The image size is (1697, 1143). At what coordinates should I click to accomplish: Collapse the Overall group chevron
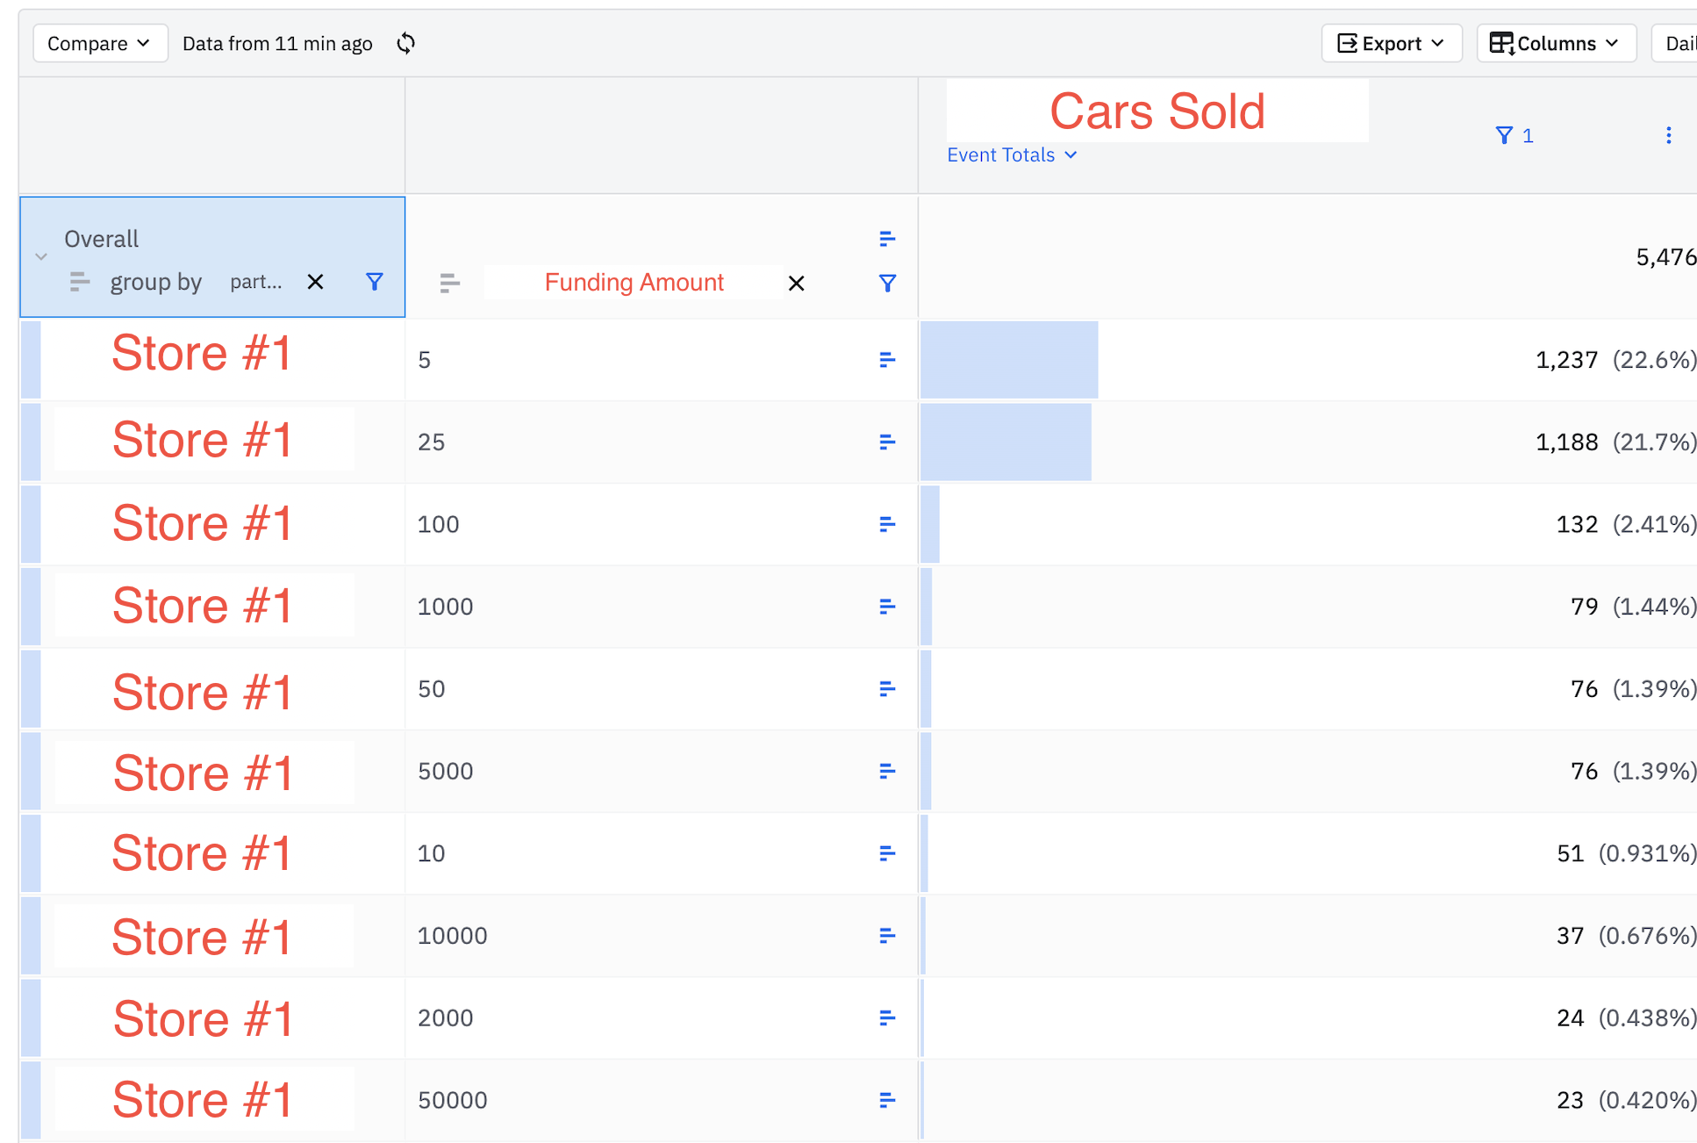tap(40, 257)
